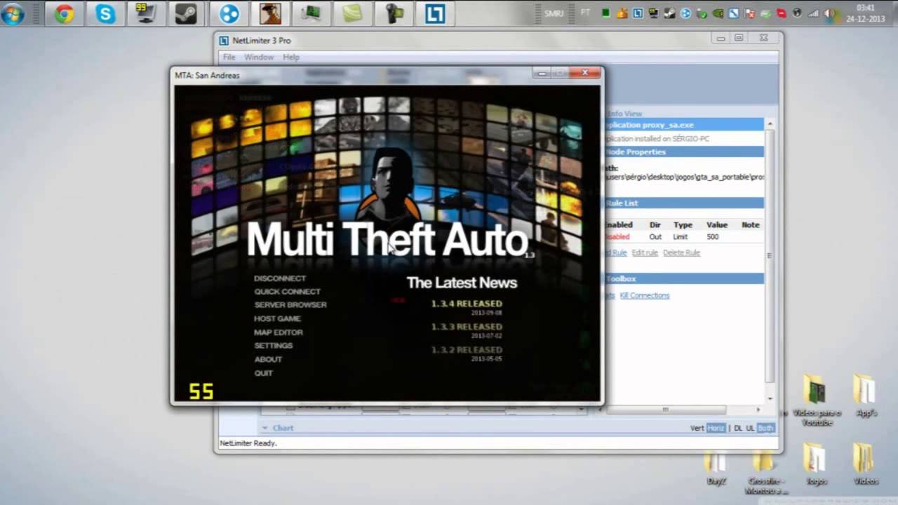Open the volume speaker tray icon
Viewport: 898px width, 505px height.
tap(829, 13)
